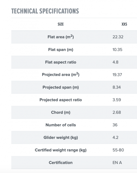Click the Flat aspect ratio label
Screen dimensions: 137x173
tap(61, 62)
